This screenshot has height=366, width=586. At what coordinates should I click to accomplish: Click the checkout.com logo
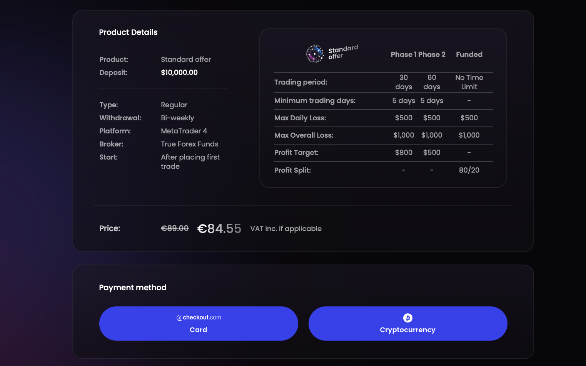coord(199,318)
